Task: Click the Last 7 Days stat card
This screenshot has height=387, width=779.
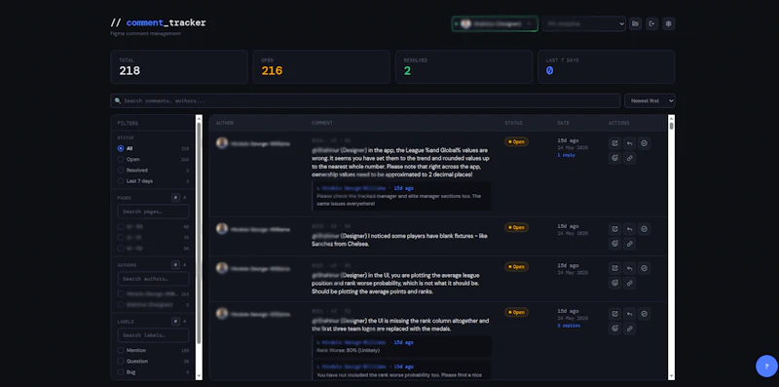Action: click(x=606, y=66)
